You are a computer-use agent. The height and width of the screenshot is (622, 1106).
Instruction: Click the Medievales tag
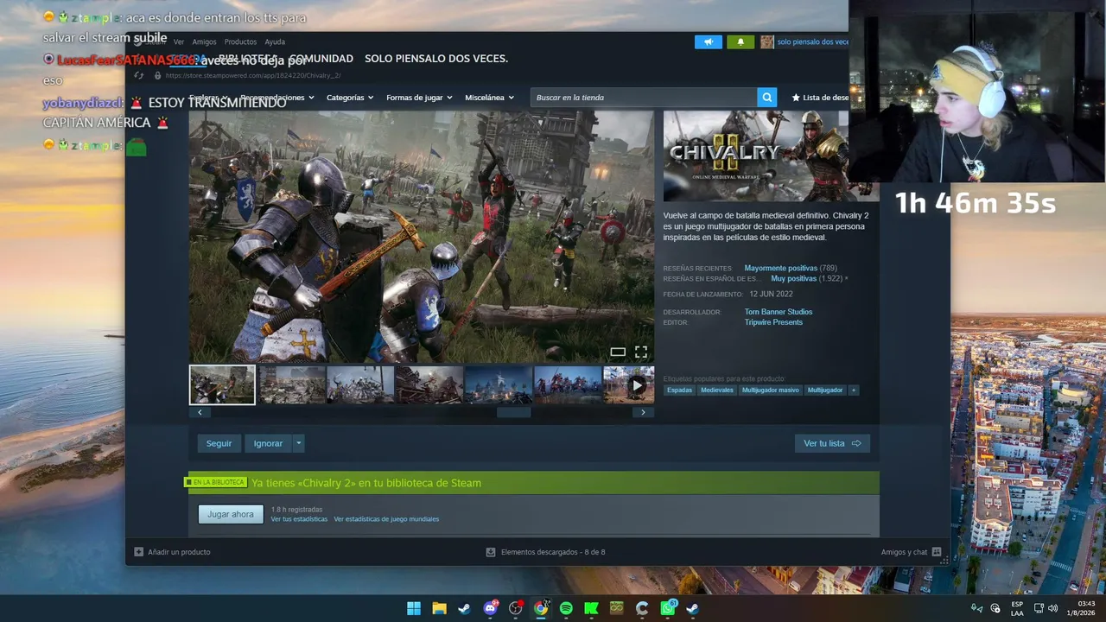pos(717,390)
